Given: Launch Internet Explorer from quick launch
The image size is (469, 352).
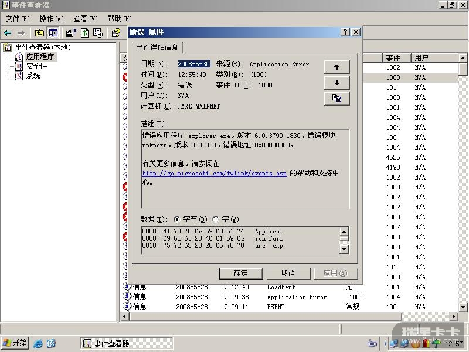Looking at the screenshot, I should point(38,343).
